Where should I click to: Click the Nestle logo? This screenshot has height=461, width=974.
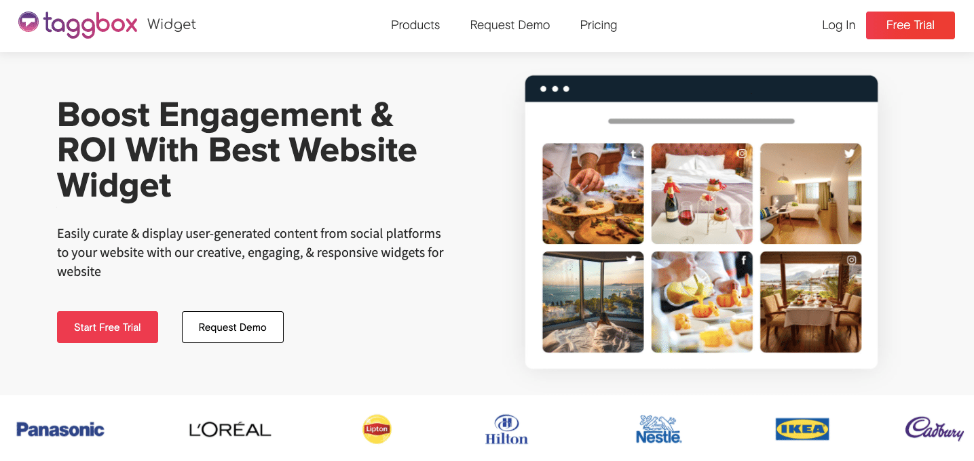tap(658, 429)
